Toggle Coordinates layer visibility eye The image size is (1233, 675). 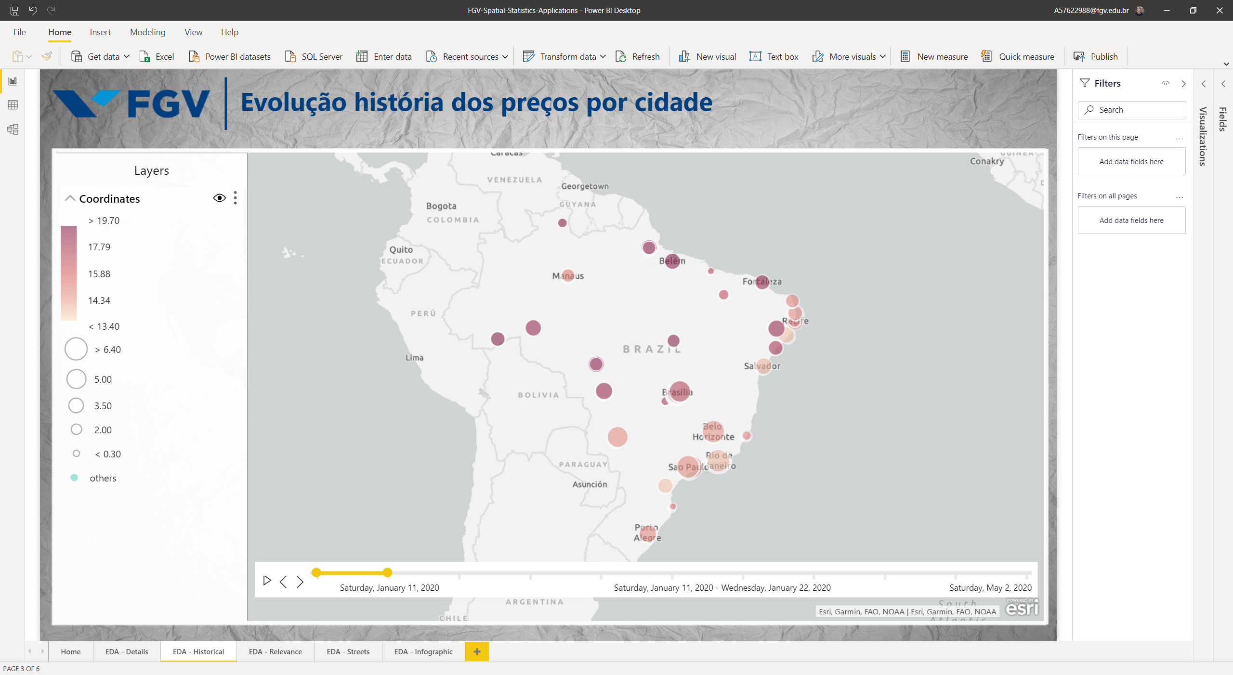219,198
